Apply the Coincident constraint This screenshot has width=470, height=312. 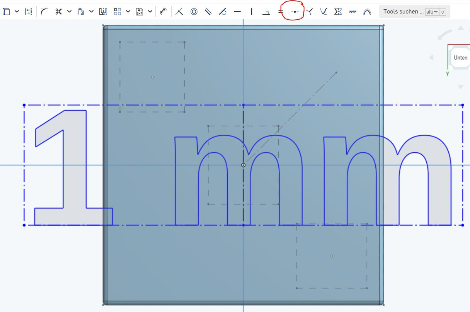(179, 12)
